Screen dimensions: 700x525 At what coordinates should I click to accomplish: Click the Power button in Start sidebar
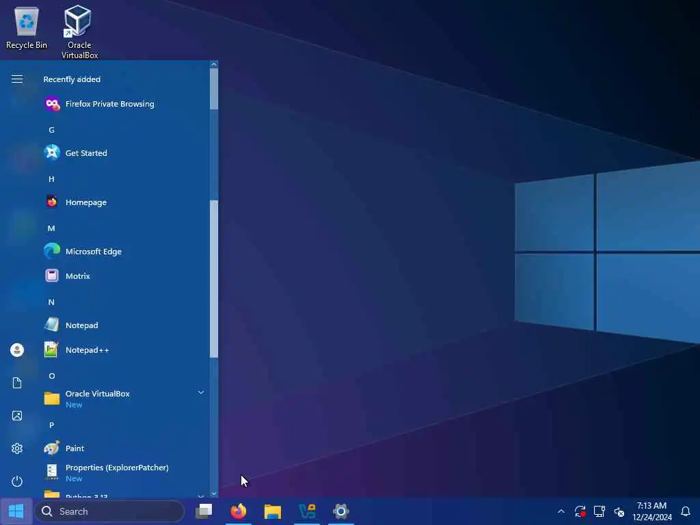pyautogui.click(x=17, y=481)
